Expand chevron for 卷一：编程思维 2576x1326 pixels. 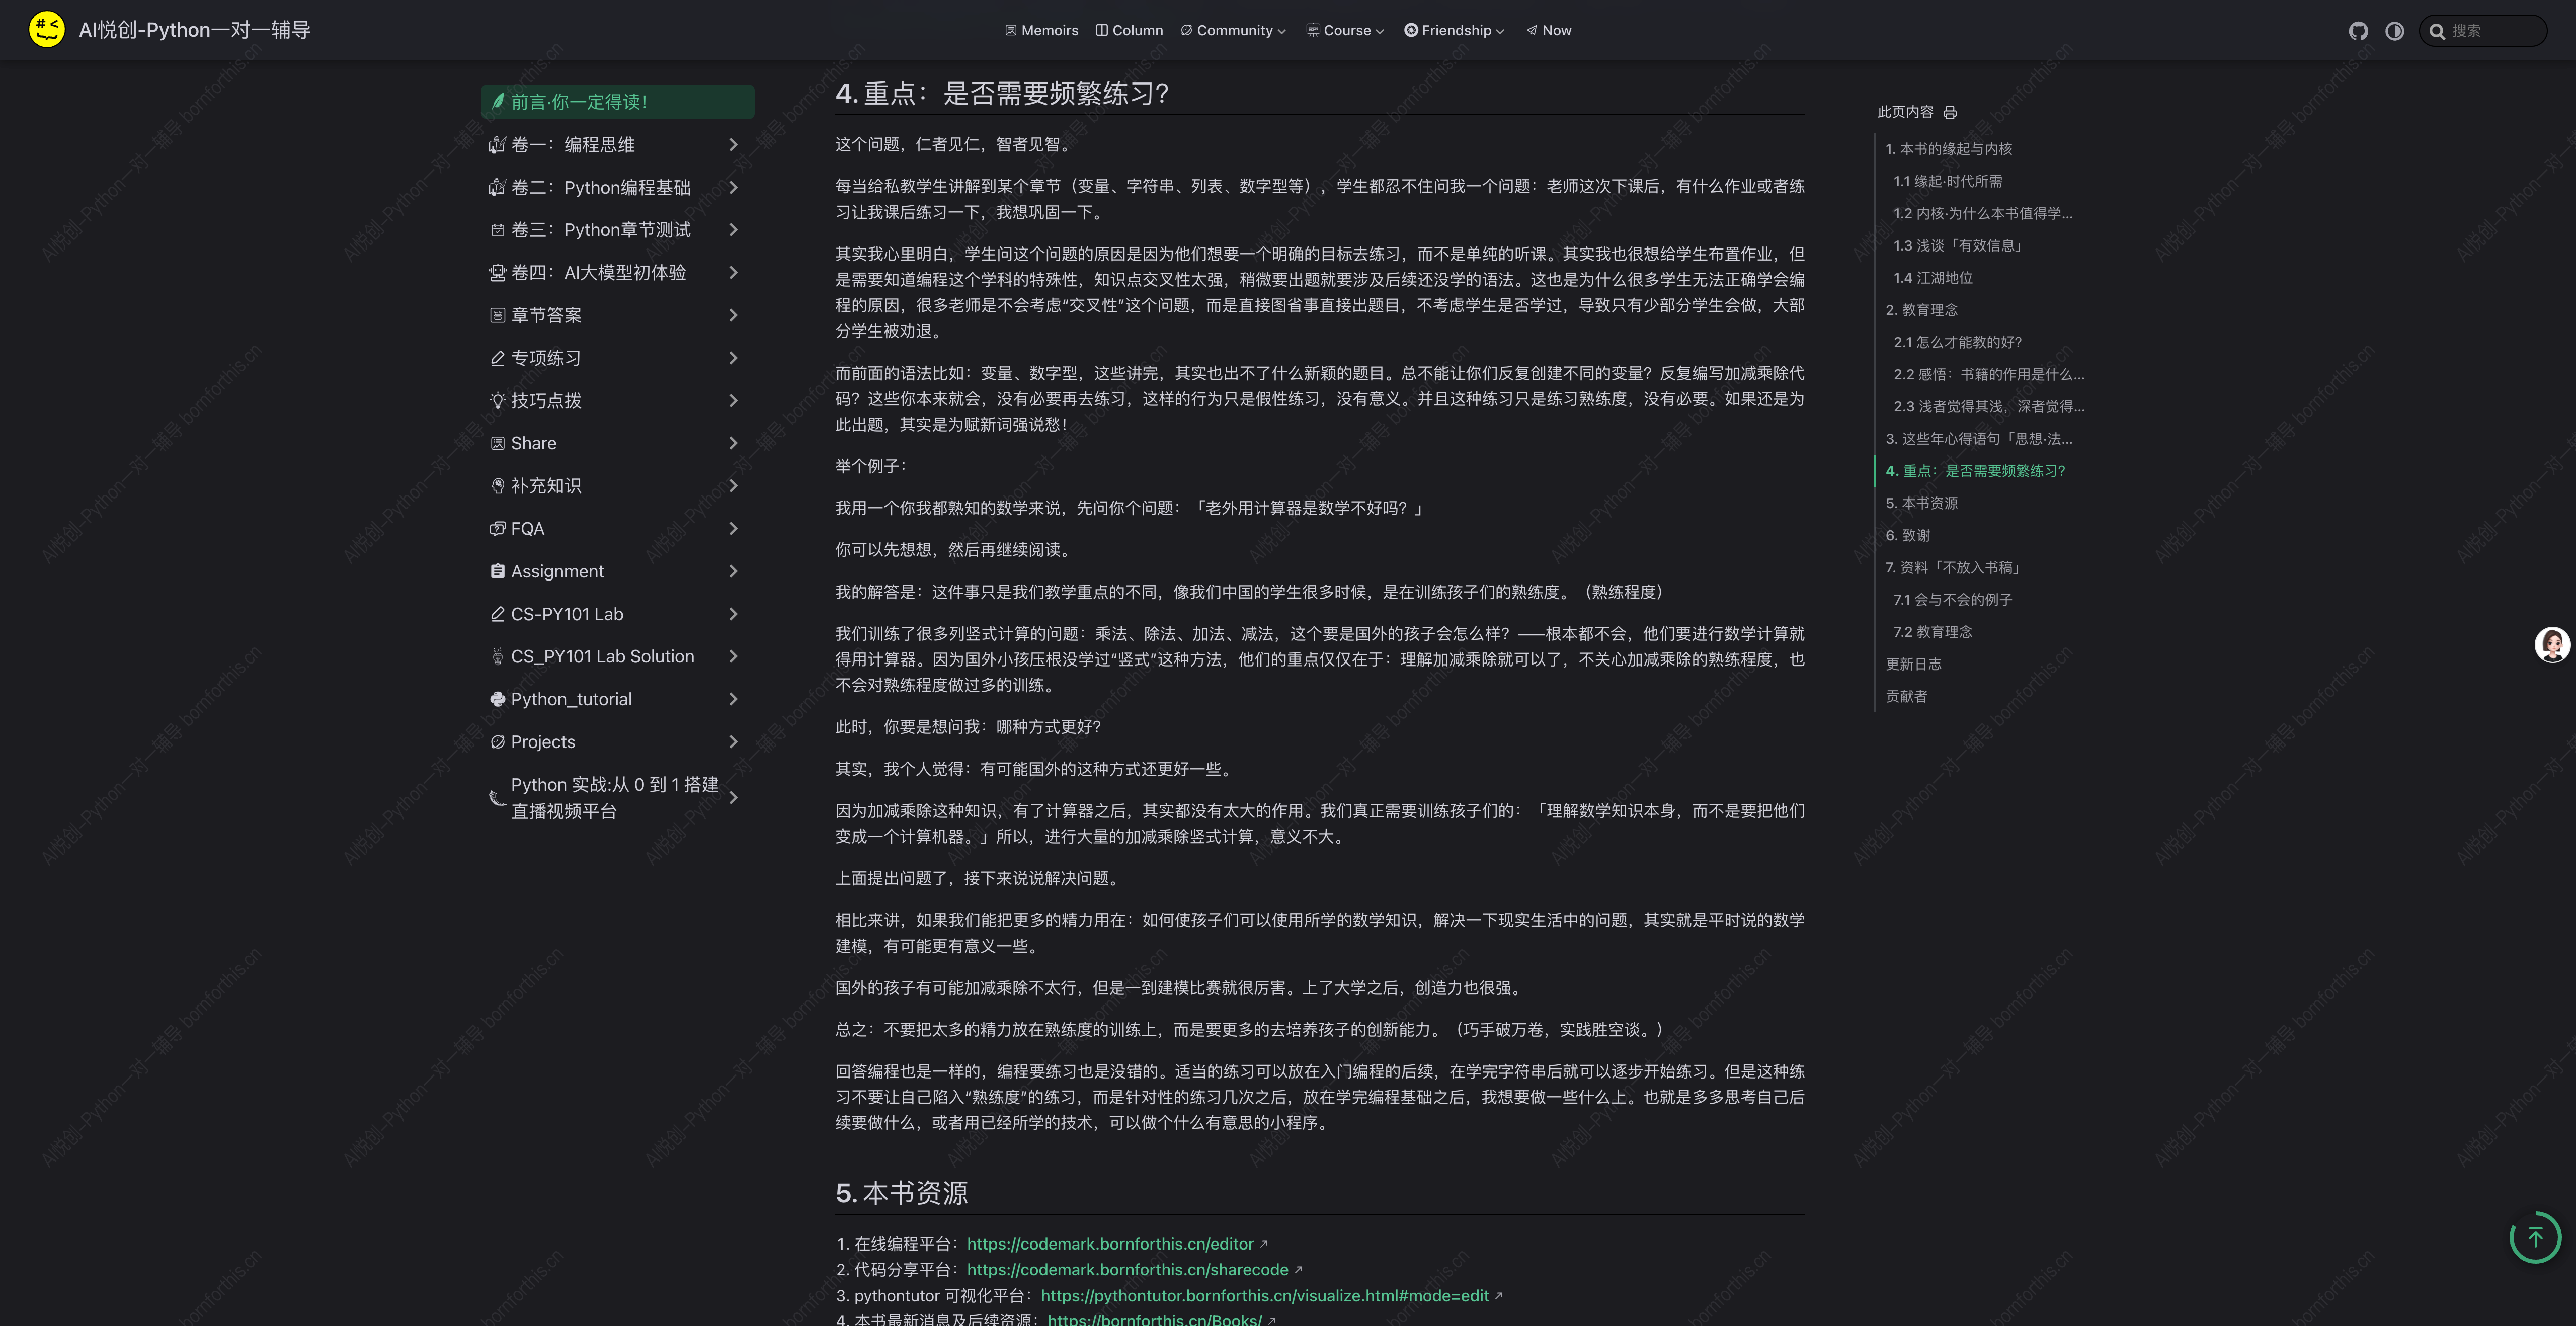pos(733,145)
